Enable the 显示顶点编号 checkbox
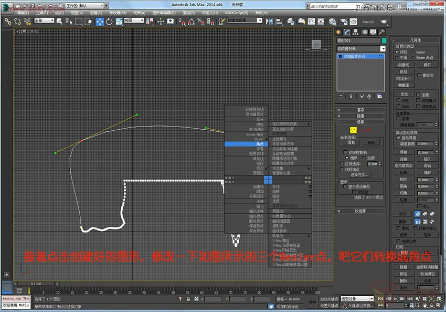The image size is (446, 312). tap(345, 186)
